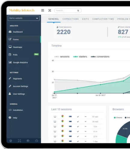Click the eye icon in sidebar footer
Viewport: 130px width, 149px height.
click(28, 141)
